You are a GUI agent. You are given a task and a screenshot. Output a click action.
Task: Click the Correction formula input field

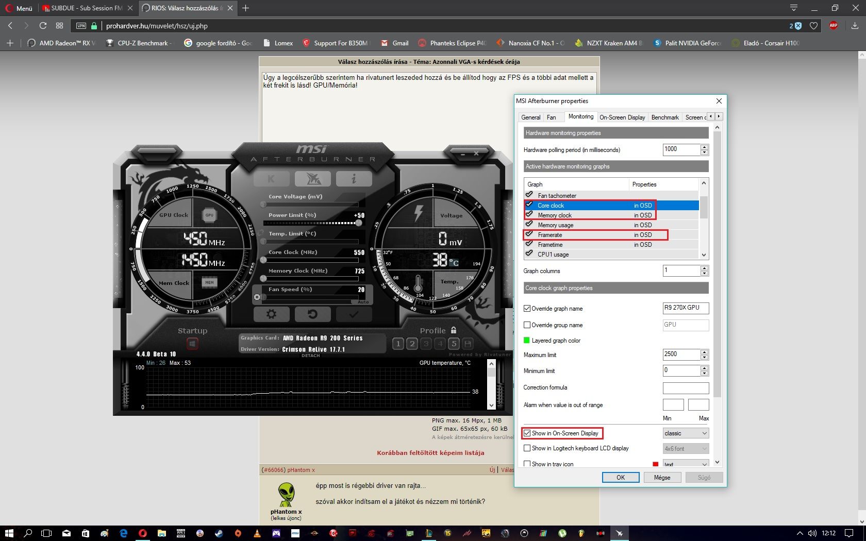(686, 388)
